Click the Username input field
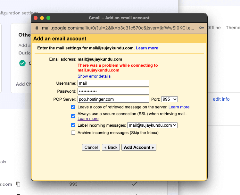Viewport: 240px width, 195px height. tap(113, 83)
